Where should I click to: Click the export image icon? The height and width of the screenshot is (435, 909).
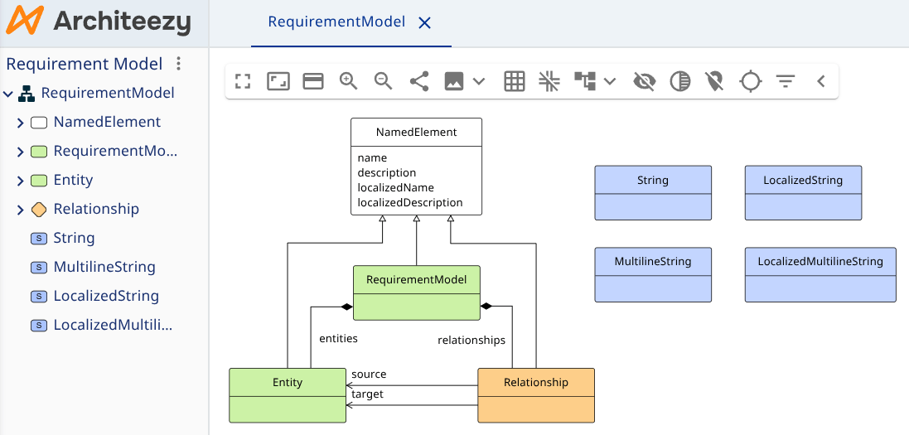pyautogui.click(x=454, y=81)
